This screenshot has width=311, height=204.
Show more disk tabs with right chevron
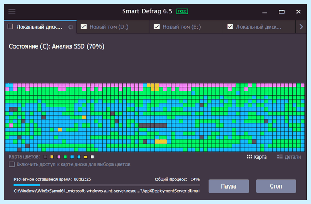(x=301, y=27)
